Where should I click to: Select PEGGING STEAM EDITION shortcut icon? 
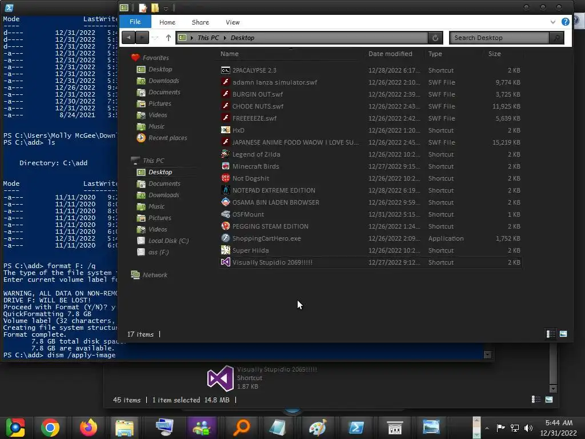pyautogui.click(x=225, y=226)
